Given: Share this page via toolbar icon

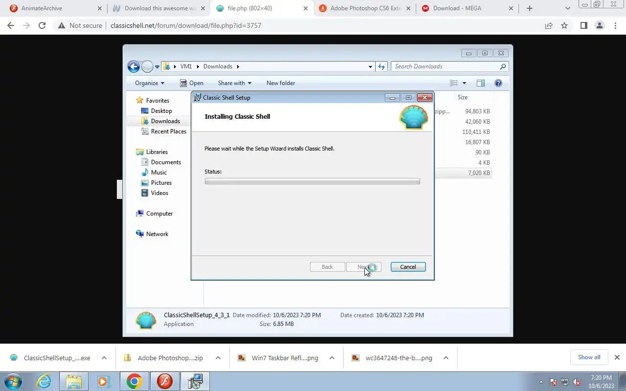Looking at the screenshot, I should point(549,25).
